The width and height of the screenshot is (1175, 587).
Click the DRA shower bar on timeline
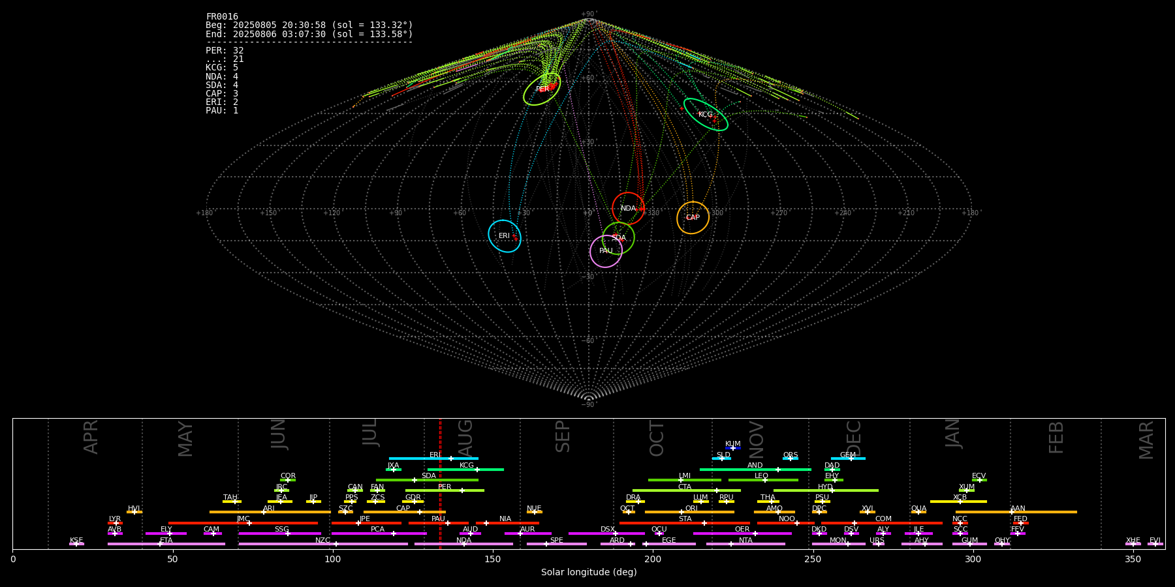click(635, 502)
